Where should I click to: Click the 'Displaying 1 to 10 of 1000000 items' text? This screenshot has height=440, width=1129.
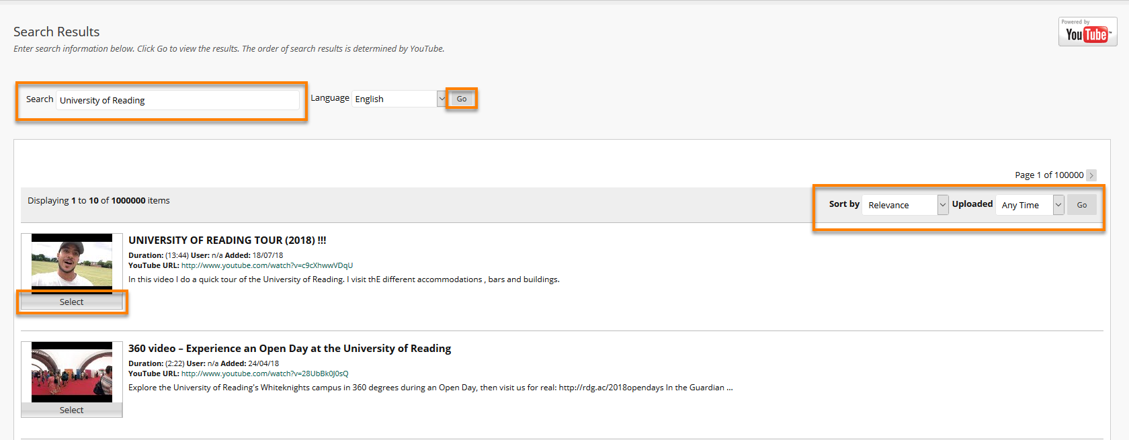[x=99, y=201]
